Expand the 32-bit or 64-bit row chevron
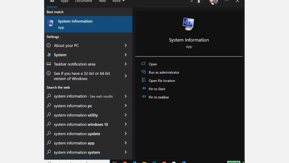 126,76
